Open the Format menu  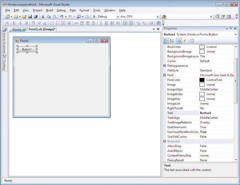click(x=84, y=11)
